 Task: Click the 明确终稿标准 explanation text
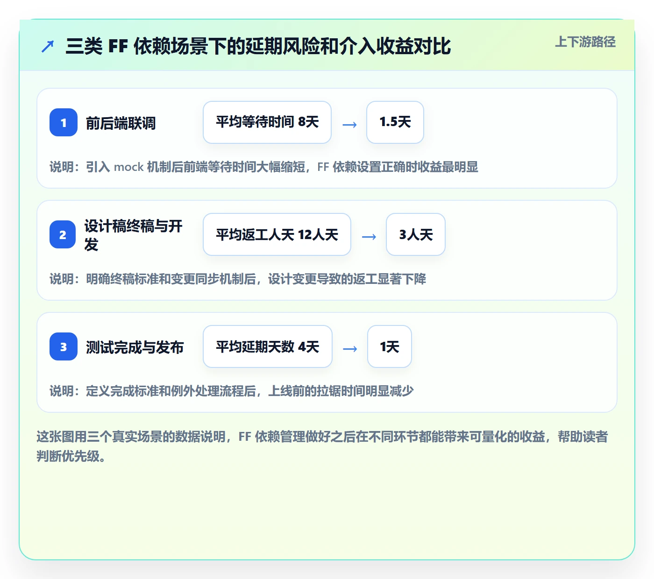pos(238,279)
